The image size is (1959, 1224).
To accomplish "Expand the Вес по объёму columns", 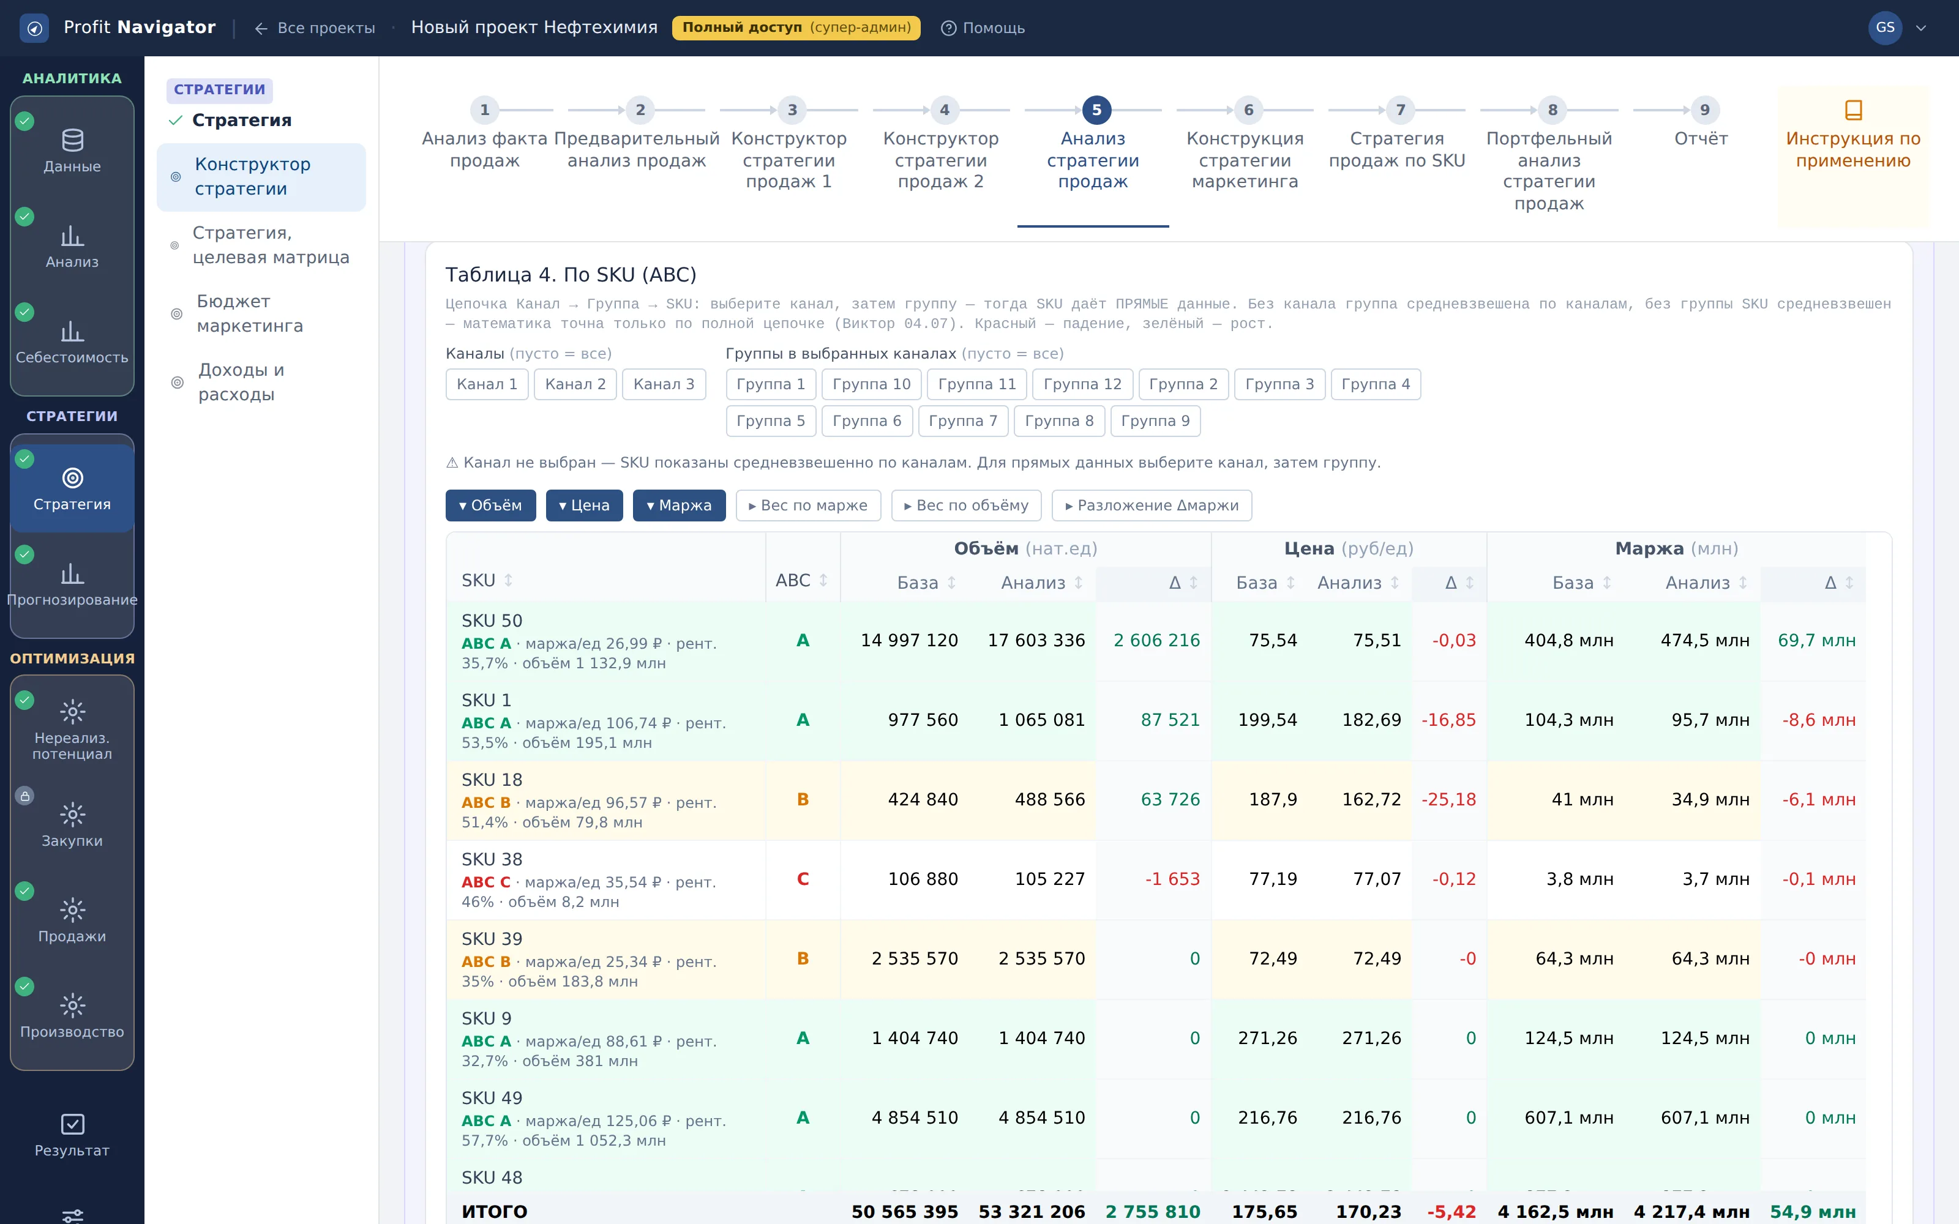I will (967, 506).
